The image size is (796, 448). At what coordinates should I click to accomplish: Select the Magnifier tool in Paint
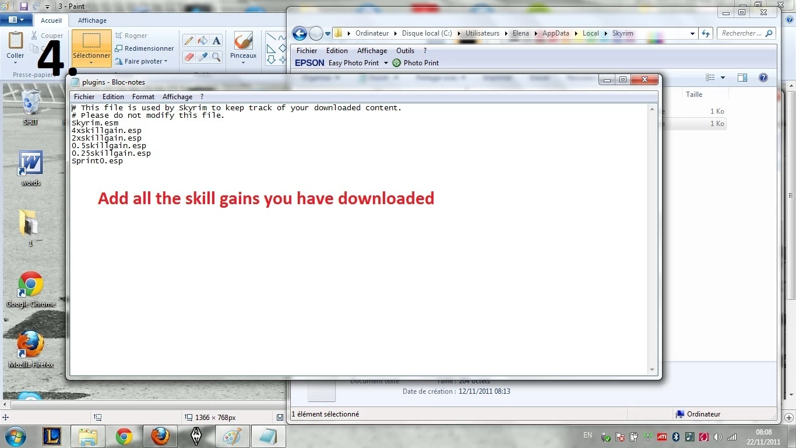click(x=216, y=57)
